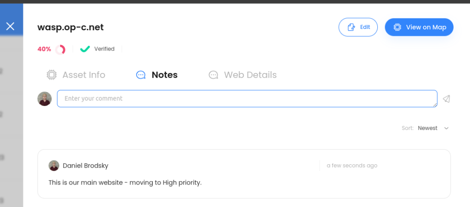Click the Daniel Brodsky author name

click(85, 166)
